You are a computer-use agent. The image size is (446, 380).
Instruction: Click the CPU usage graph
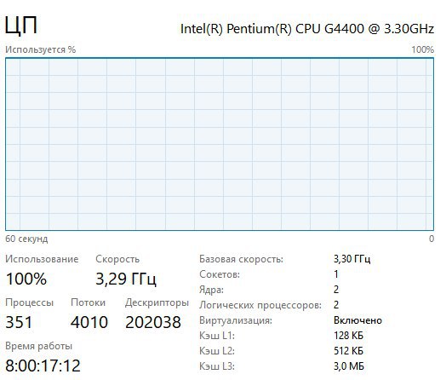(220, 144)
